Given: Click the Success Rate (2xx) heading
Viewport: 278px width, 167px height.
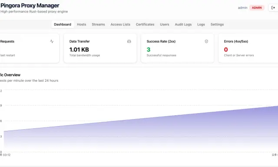Looking at the screenshot, I should pos(161,41).
